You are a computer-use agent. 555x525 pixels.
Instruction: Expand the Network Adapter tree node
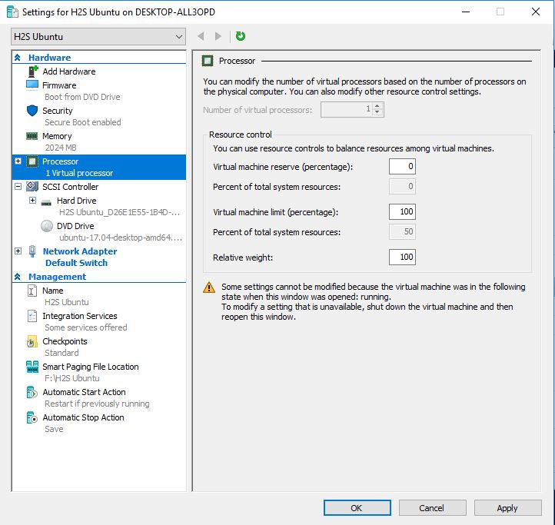pos(18,251)
